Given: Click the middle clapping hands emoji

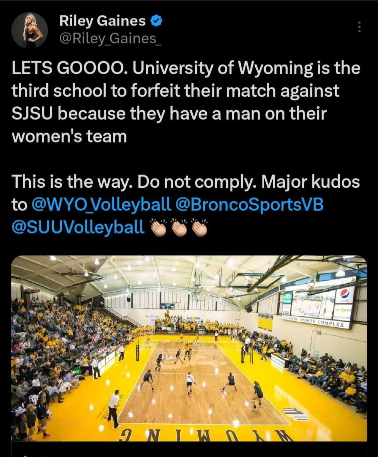Looking at the screenshot, I should (180, 228).
